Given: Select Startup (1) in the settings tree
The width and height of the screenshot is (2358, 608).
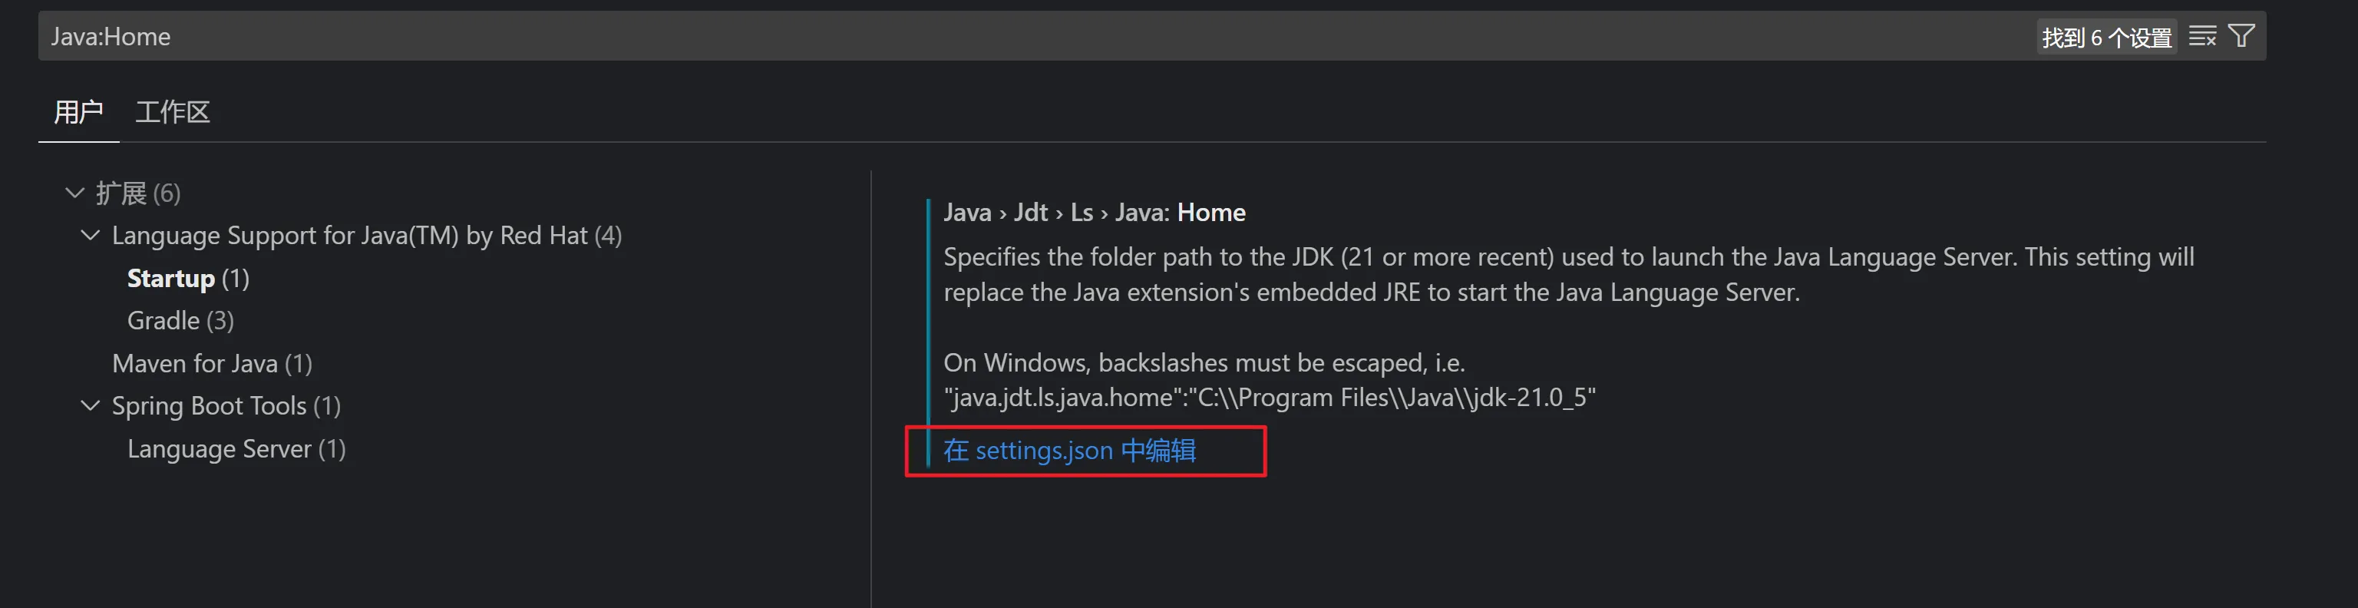Looking at the screenshot, I should click(187, 279).
